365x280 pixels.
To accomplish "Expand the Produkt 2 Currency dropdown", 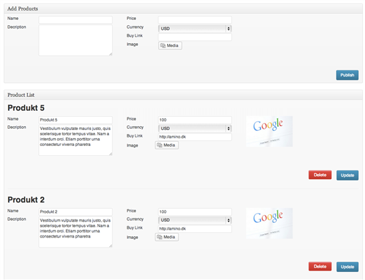I will [x=195, y=220].
